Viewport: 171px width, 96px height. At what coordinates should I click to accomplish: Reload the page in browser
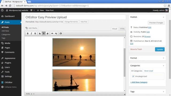tap(10, 6)
